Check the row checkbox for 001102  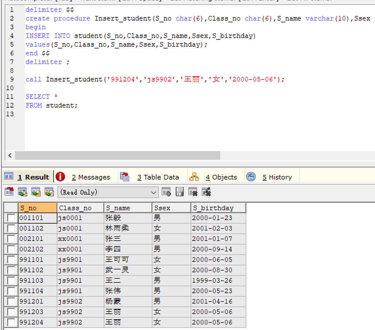click(x=11, y=229)
